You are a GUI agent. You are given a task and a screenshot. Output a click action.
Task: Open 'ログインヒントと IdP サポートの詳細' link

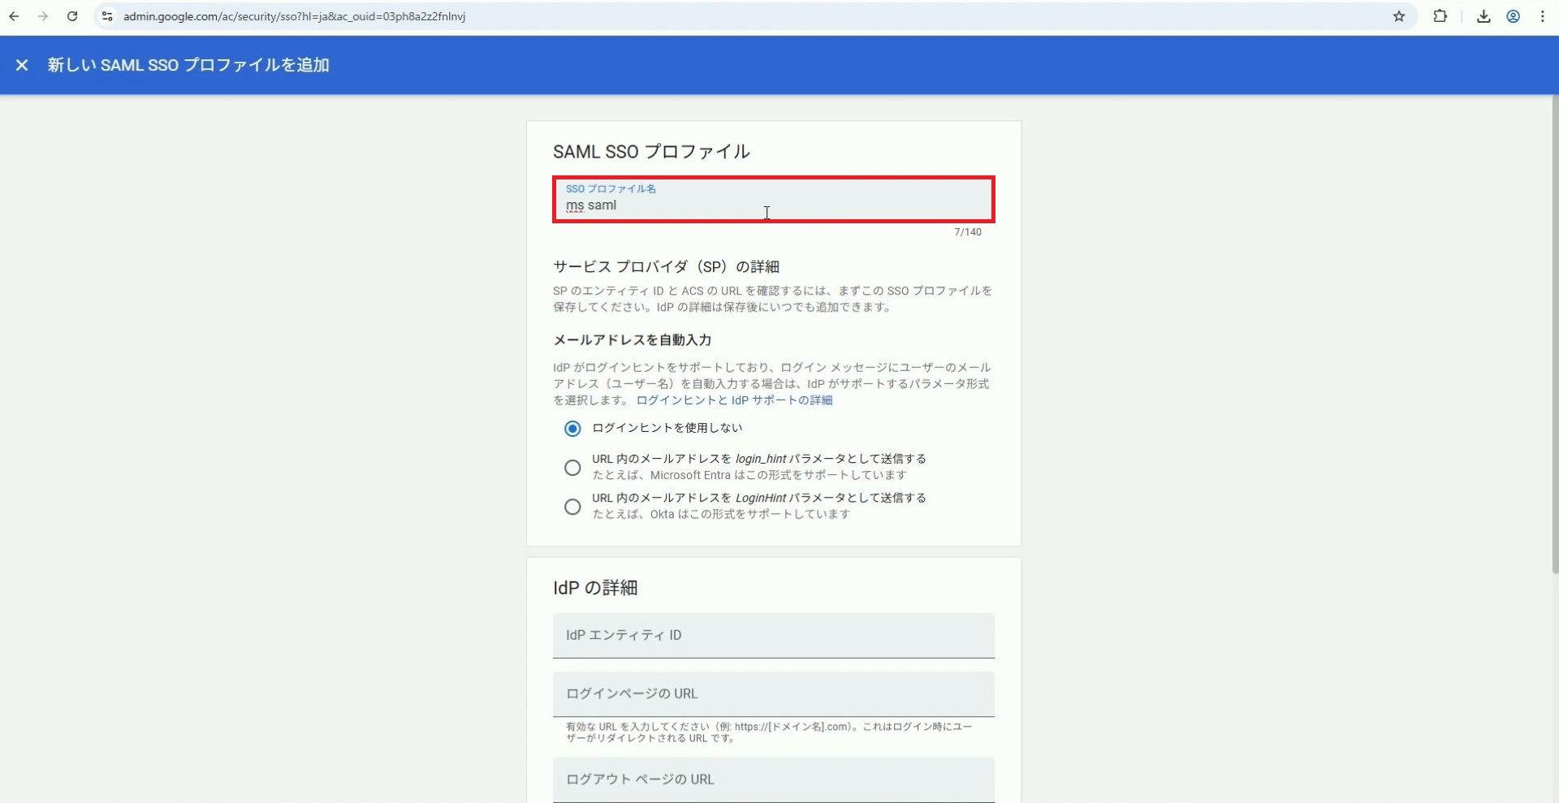pos(734,400)
